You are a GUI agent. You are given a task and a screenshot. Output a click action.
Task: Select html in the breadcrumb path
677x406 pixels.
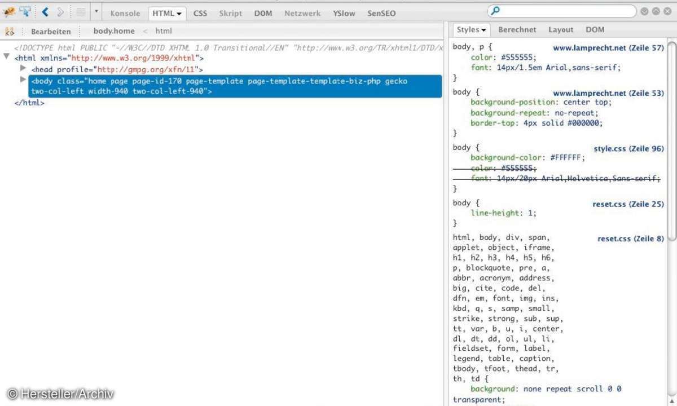tap(164, 32)
